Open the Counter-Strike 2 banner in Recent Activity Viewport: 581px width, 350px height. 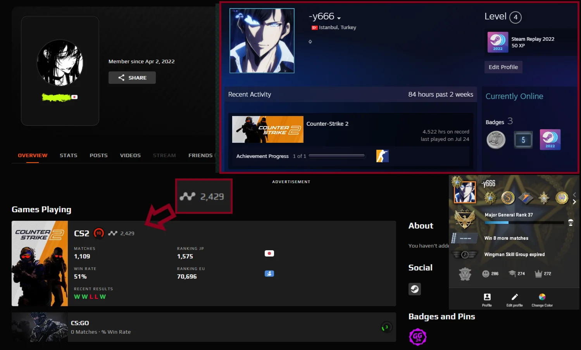[268, 130]
